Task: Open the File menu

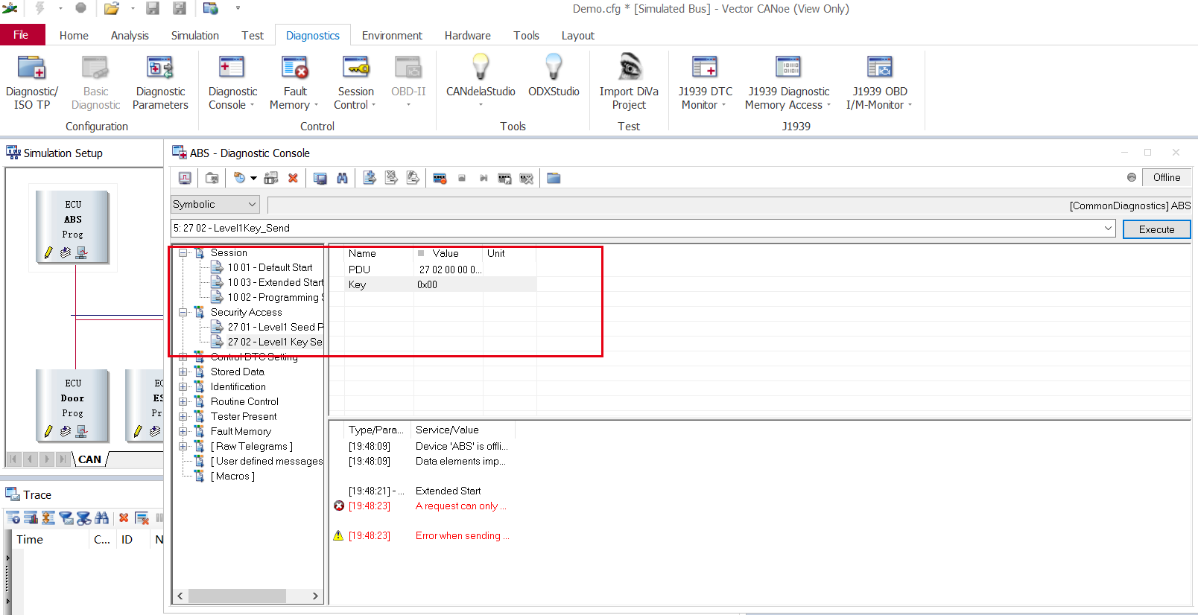Action: click(22, 35)
